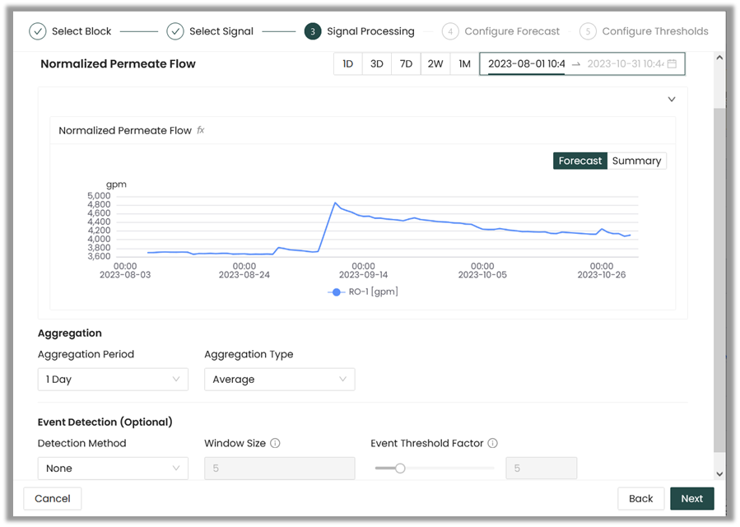740x527 pixels.
Task: Expand the Detection Method dropdown
Action: coord(113,468)
